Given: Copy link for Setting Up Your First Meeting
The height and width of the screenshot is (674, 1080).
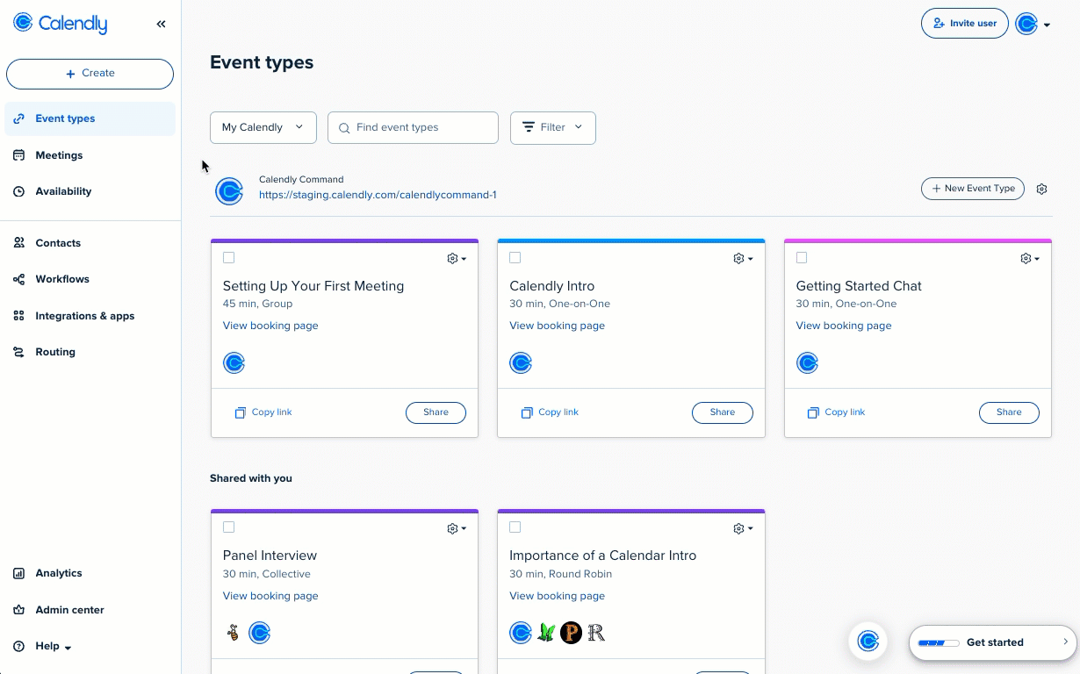Looking at the screenshot, I should (x=263, y=412).
